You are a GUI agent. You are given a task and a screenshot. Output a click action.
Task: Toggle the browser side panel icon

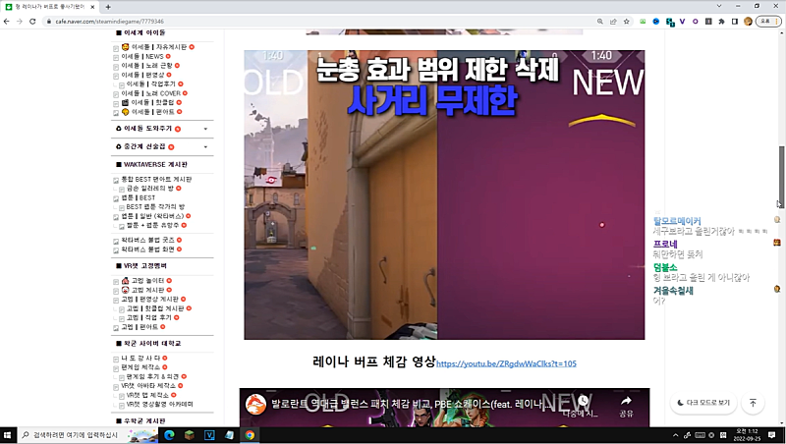coord(734,22)
